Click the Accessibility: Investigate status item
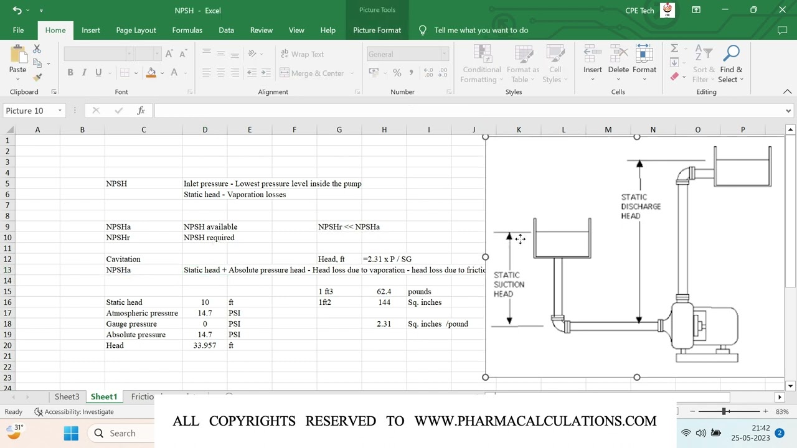The image size is (797, 448). point(73,412)
